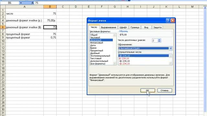Close the Формат ячеек dialog
Viewport: 207px width, 116px height.
(x=173, y=21)
